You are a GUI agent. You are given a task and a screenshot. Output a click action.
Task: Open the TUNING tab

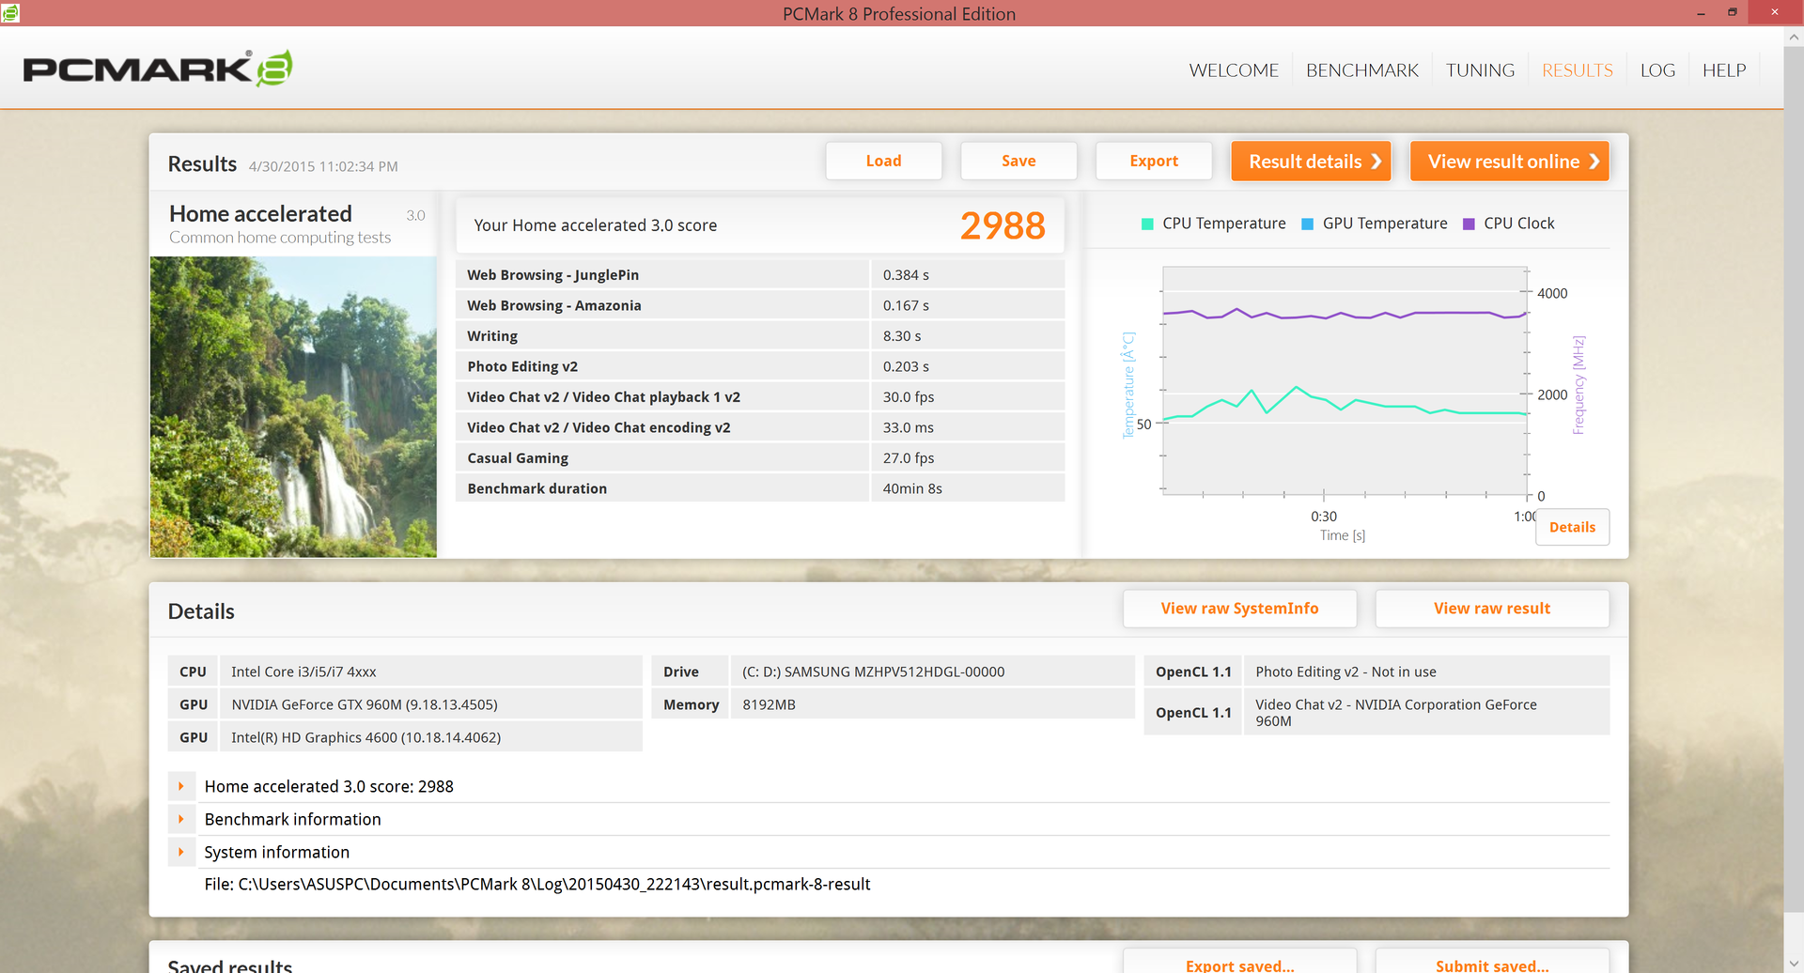click(1480, 70)
